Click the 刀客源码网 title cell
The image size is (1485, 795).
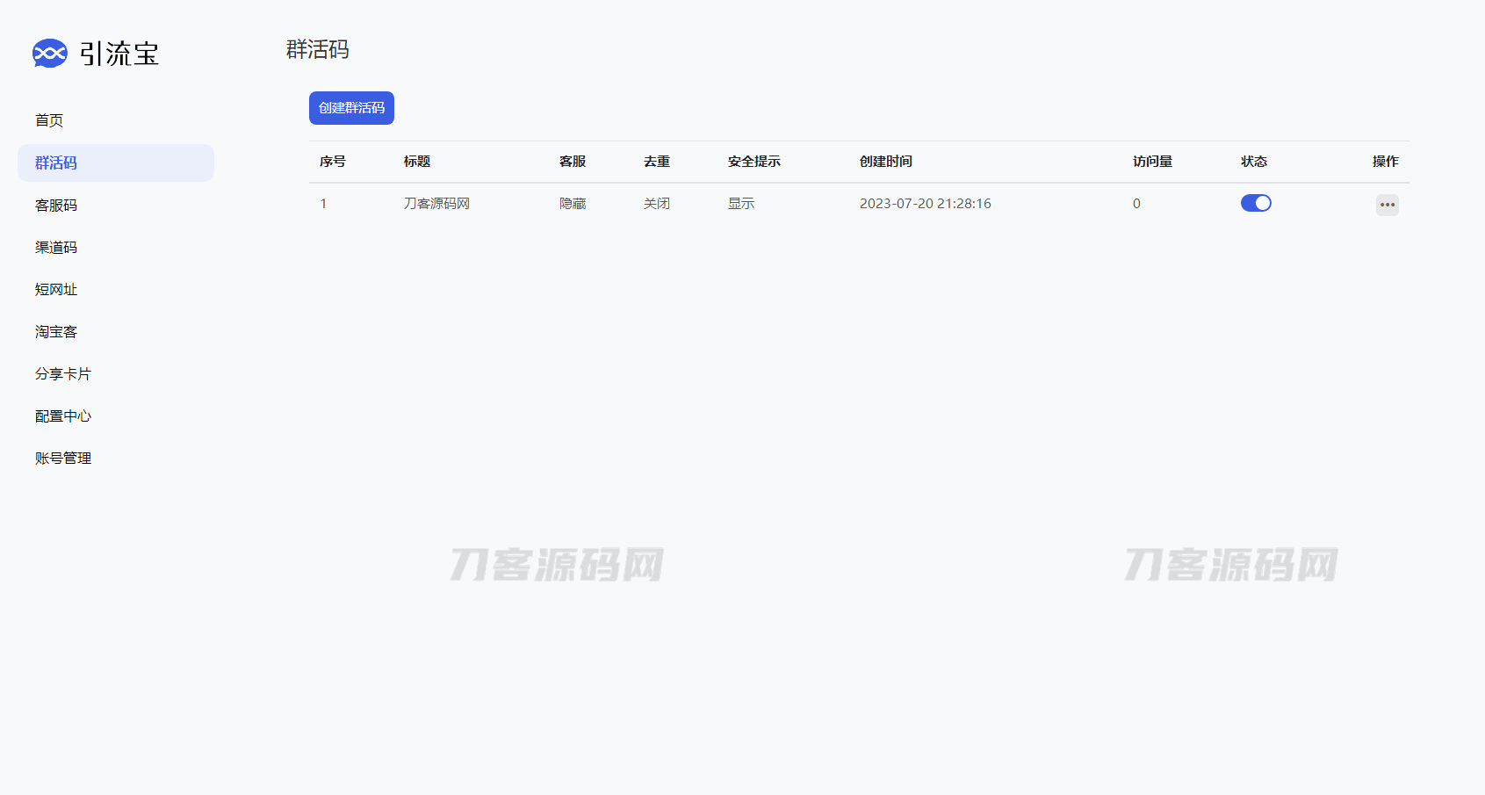tap(436, 204)
